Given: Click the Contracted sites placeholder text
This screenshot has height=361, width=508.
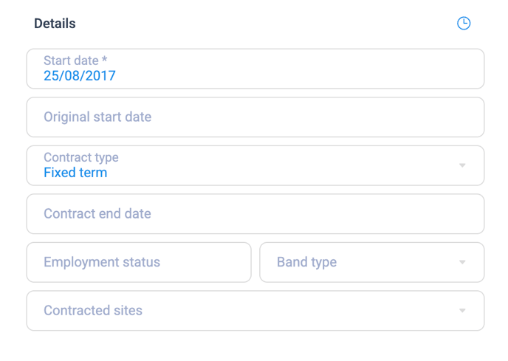Looking at the screenshot, I should point(93,311).
